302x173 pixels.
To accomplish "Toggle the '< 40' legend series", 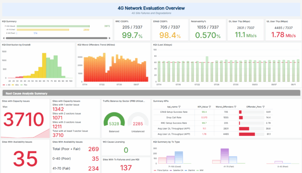I will tap(7, 85).
